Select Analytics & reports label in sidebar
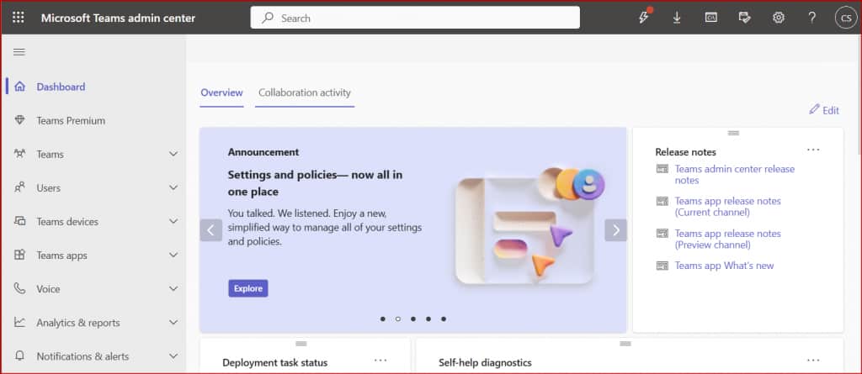 pyautogui.click(x=78, y=323)
